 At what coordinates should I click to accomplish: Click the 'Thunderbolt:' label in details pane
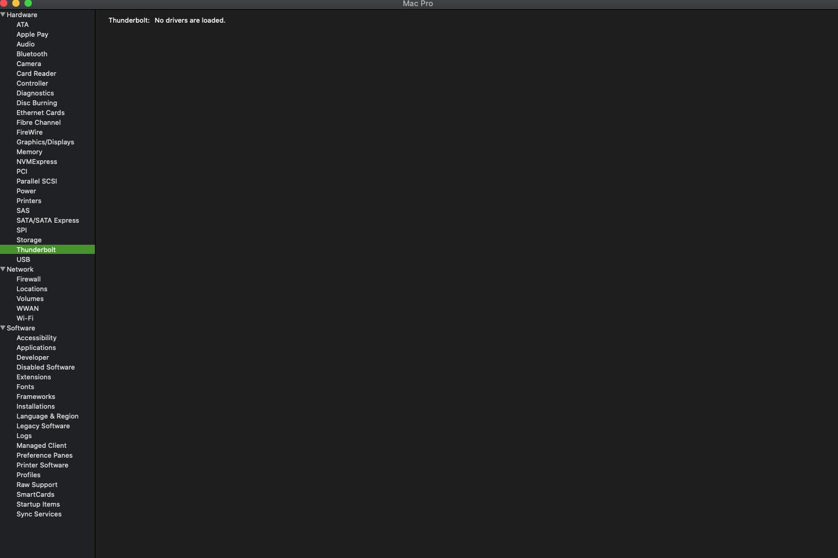pyautogui.click(x=129, y=20)
